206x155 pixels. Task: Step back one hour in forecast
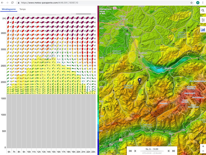point(135,151)
